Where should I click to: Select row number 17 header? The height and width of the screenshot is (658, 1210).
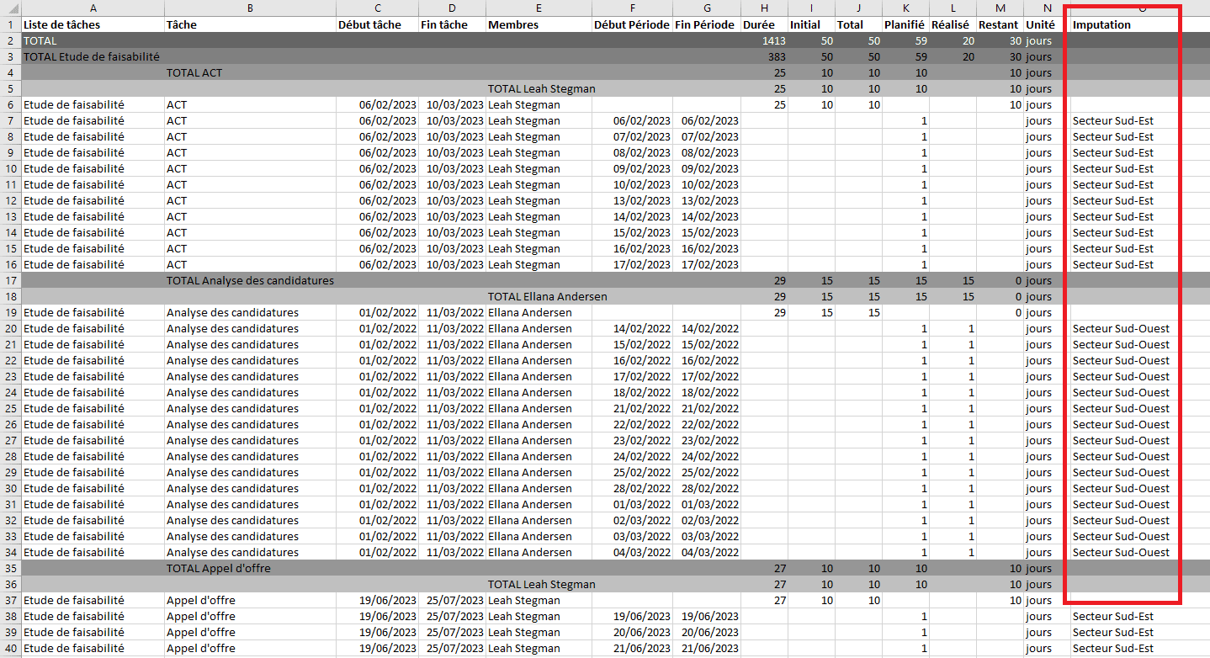tap(10, 280)
